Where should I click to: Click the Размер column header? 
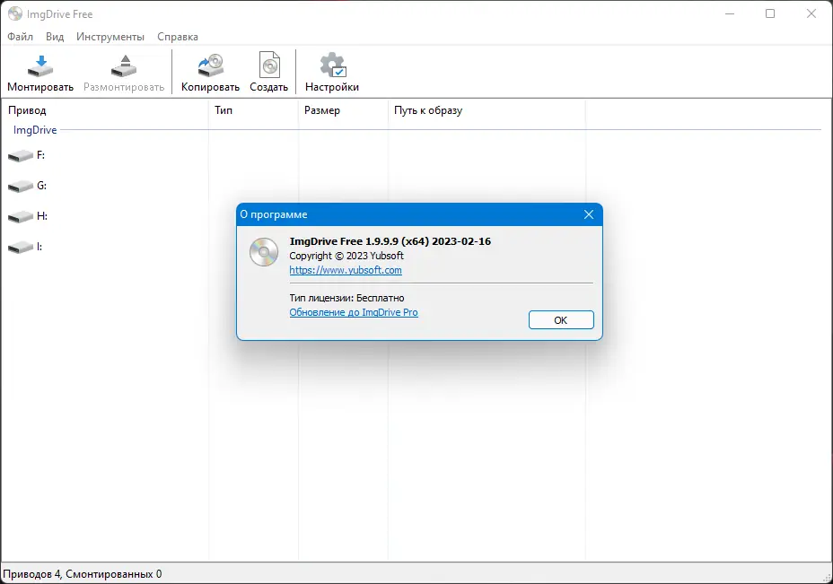[x=344, y=110]
